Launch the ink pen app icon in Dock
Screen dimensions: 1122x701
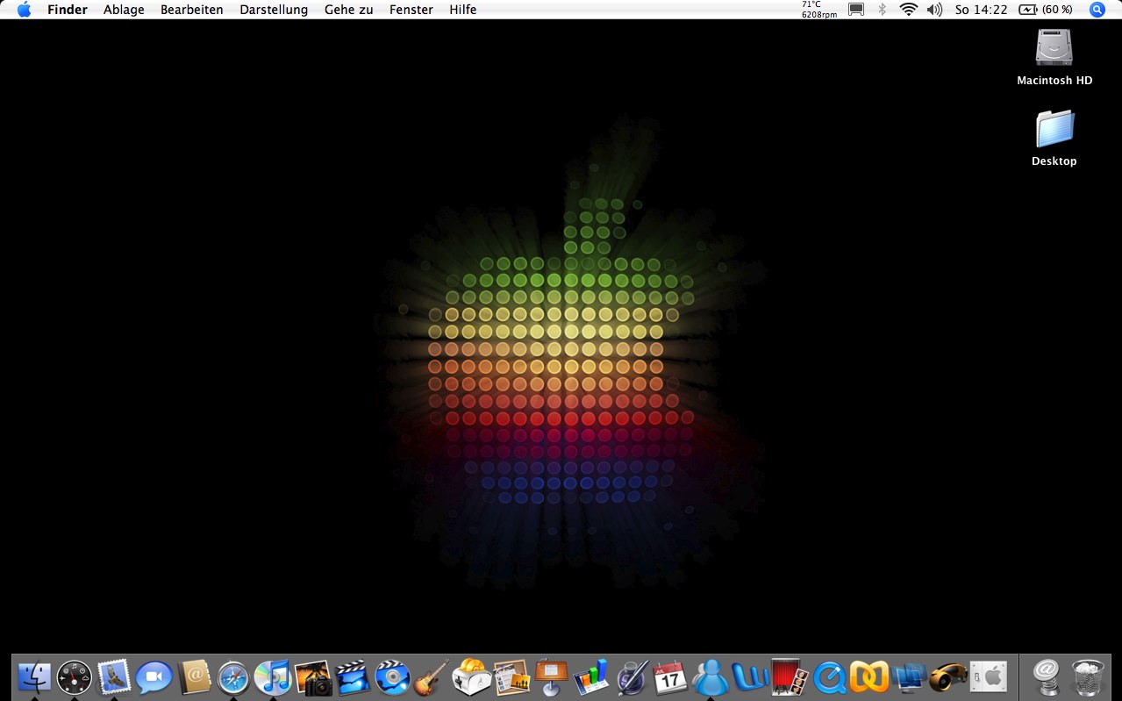(x=631, y=677)
